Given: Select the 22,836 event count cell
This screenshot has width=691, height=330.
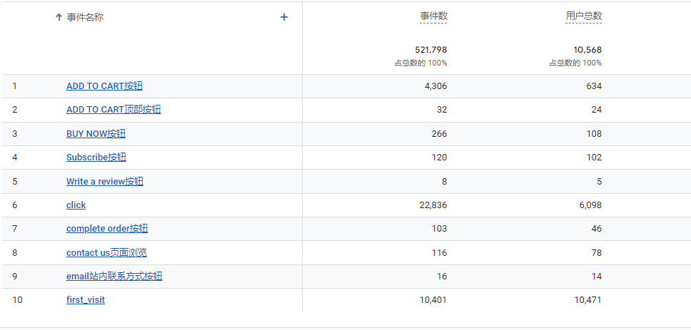Looking at the screenshot, I should coord(433,205).
